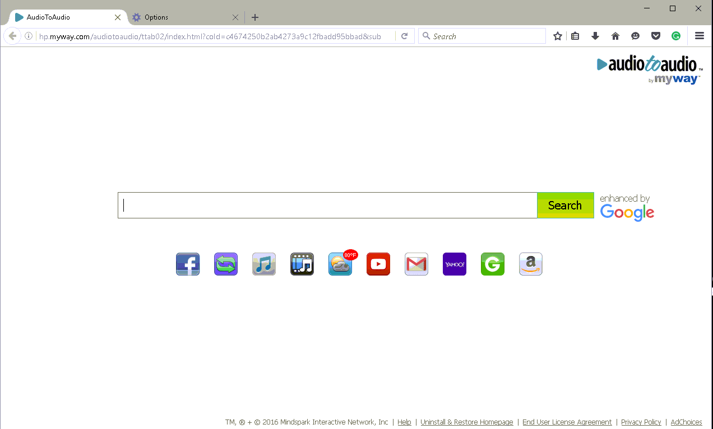This screenshot has height=429, width=713.
Task: Bookmark this page with the star icon
Action: point(558,36)
